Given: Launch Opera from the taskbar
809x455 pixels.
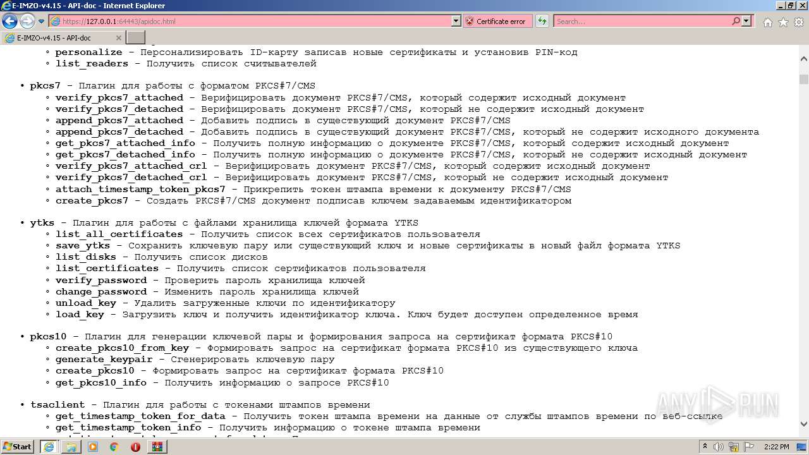Looking at the screenshot, I should click(x=136, y=446).
